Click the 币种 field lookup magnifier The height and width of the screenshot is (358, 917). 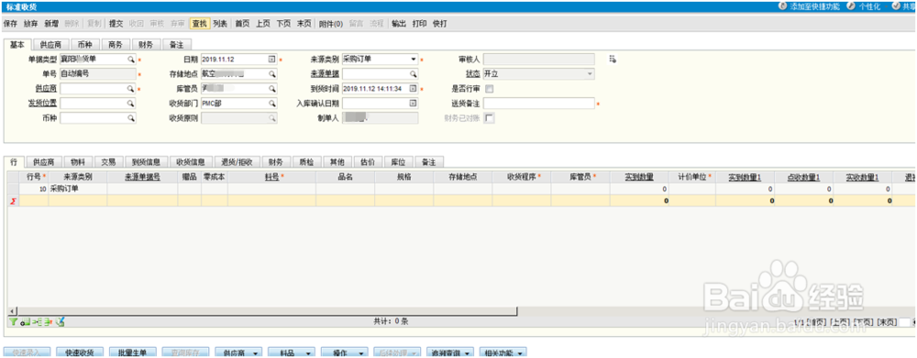pyautogui.click(x=130, y=118)
